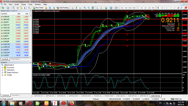Toggle Chart Shift icon
Viewport: 188px width, 106px height.
point(101,8)
